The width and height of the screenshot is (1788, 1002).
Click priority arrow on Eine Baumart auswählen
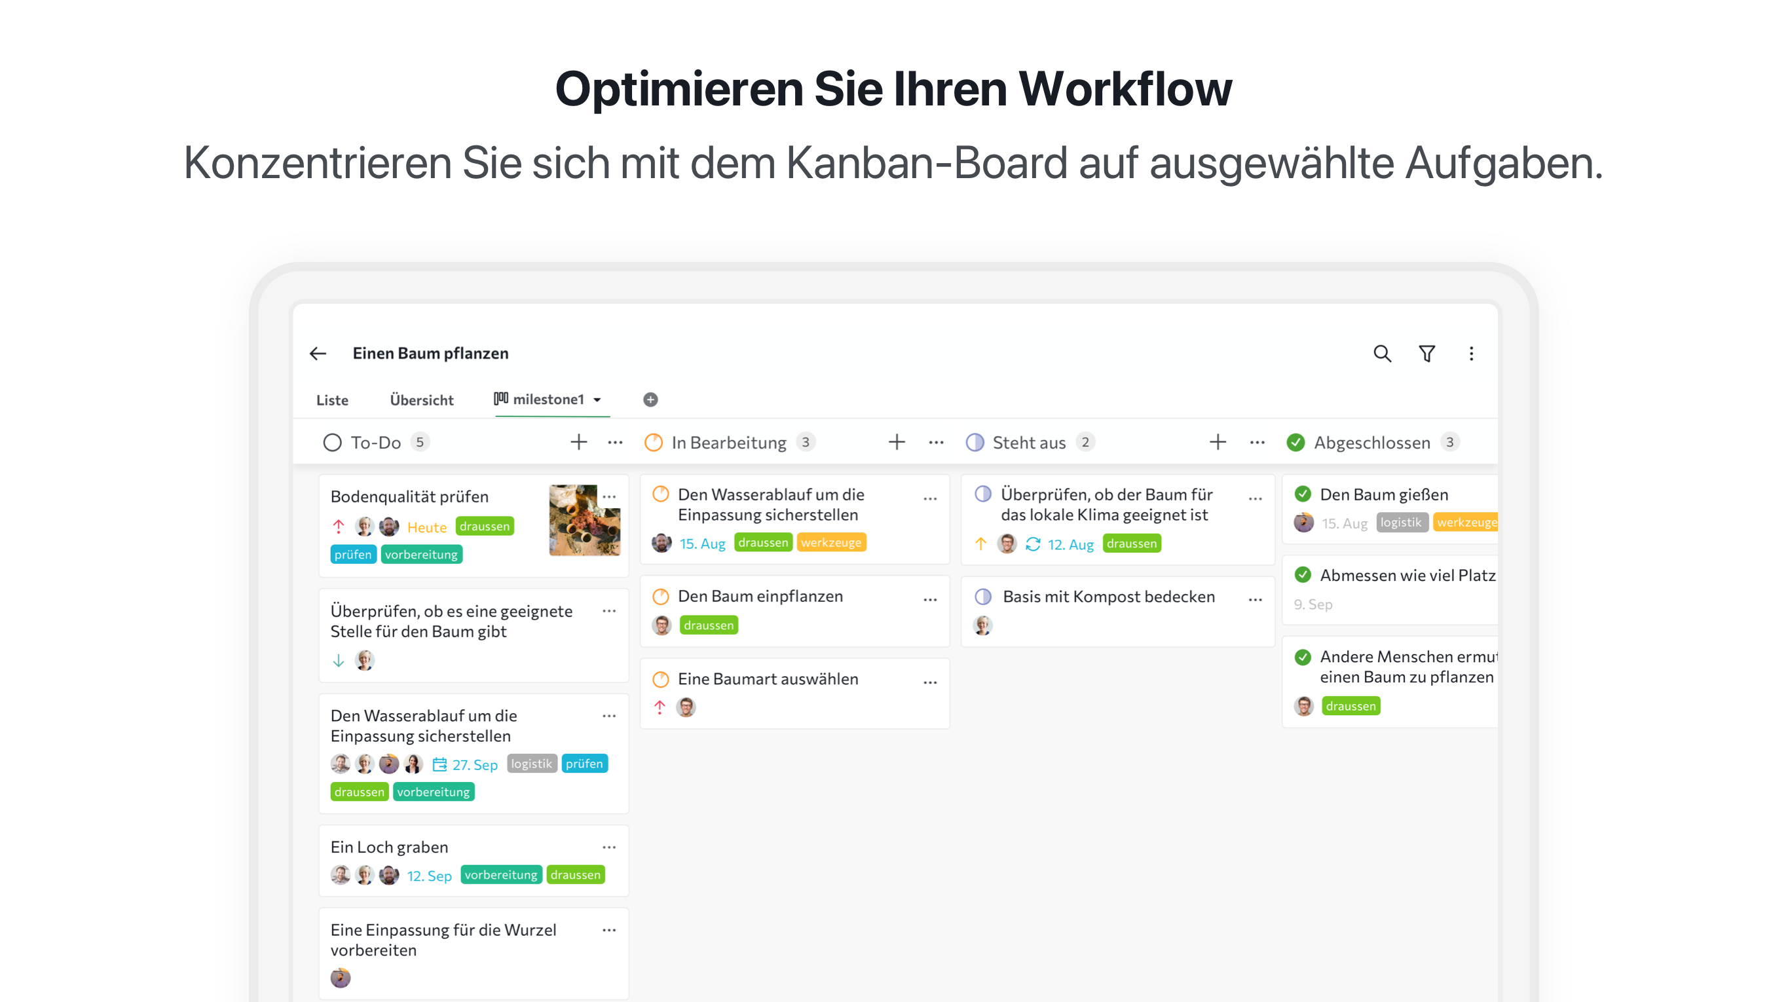click(x=660, y=708)
